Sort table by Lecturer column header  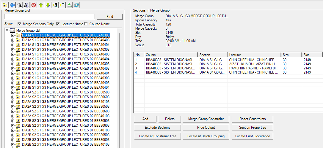(254, 55)
